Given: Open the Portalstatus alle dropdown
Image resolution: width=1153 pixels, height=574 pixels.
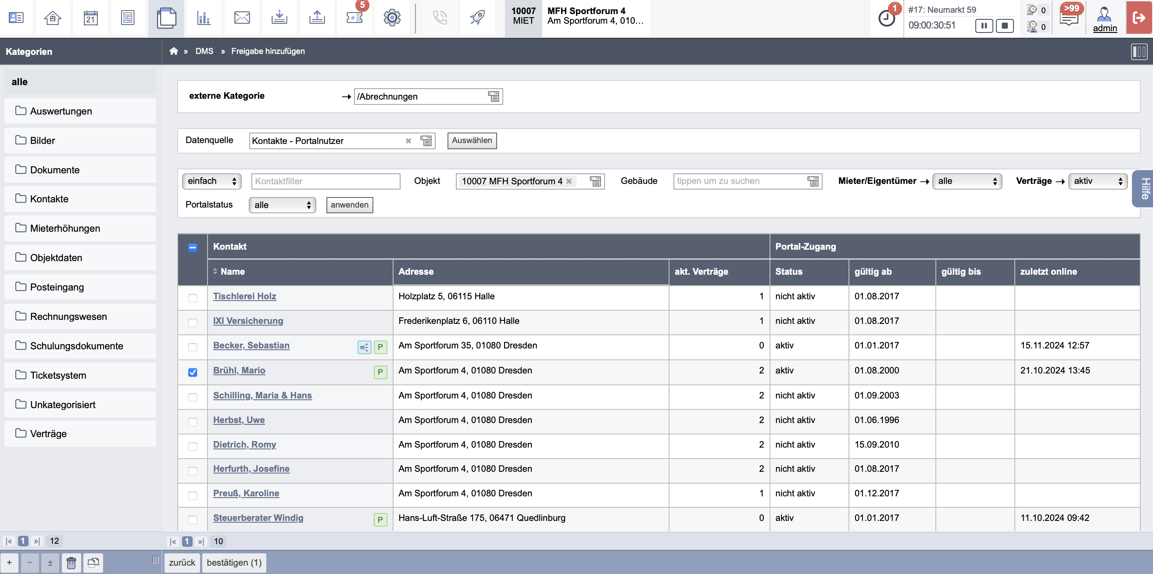Looking at the screenshot, I should click(283, 205).
